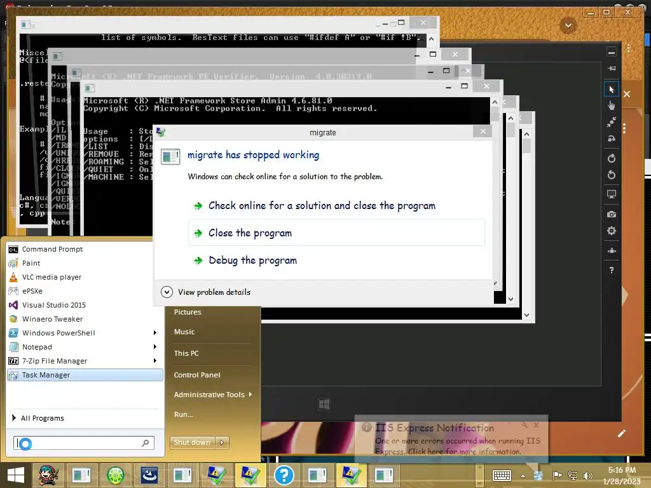Click the question mark help icon in emulator toolbar
This screenshot has width=651, height=488.
click(611, 270)
